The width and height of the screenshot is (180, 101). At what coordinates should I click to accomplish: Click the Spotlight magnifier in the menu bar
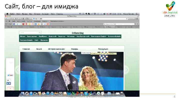click(136, 14)
